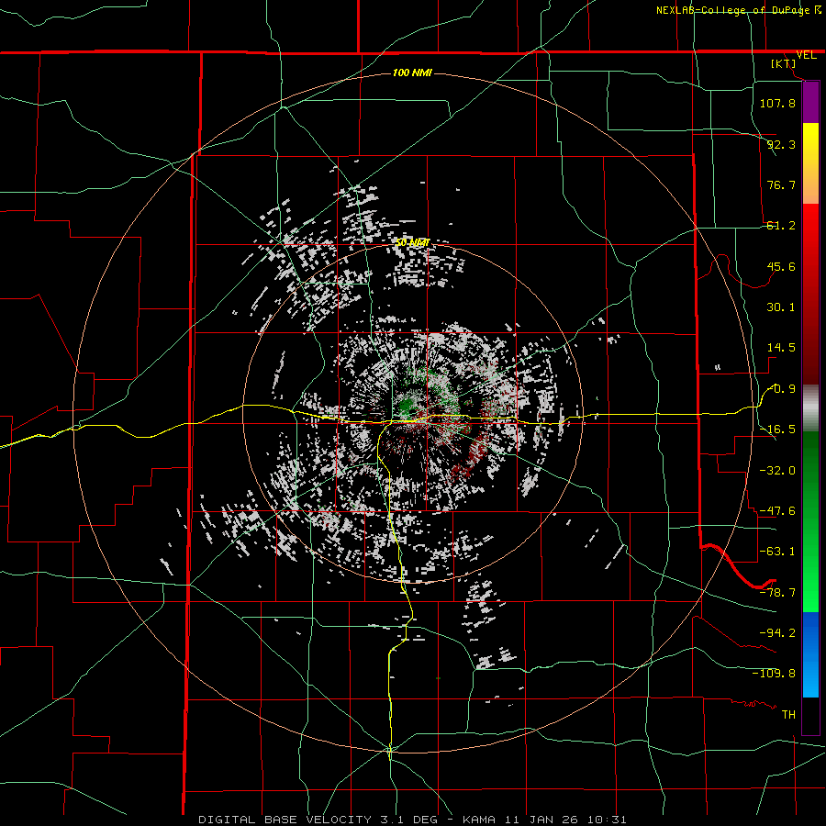This screenshot has width=826, height=826.
Task: Click the -78.7 legend value
Action: click(x=777, y=593)
